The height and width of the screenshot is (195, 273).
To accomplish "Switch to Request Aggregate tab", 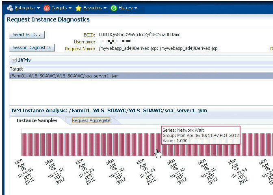I will [x=91, y=120].
